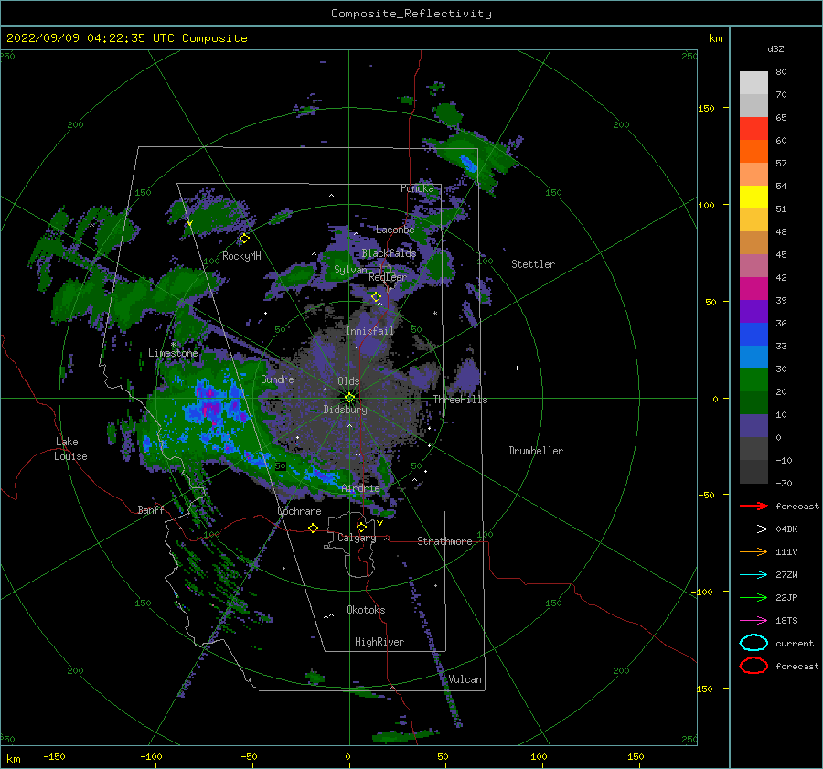The height and width of the screenshot is (769, 823).
Task: Click the km unit label at top right
Action: click(715, 38)
